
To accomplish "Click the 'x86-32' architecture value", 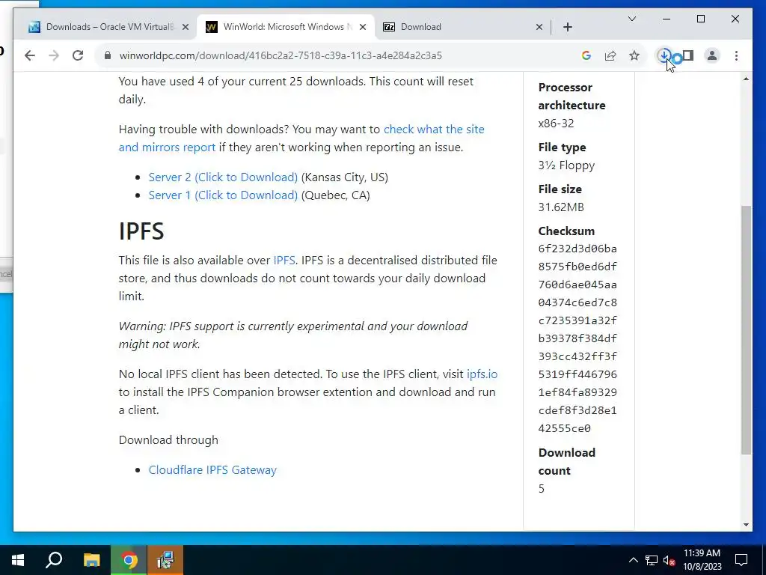I will tap(556, 124).
